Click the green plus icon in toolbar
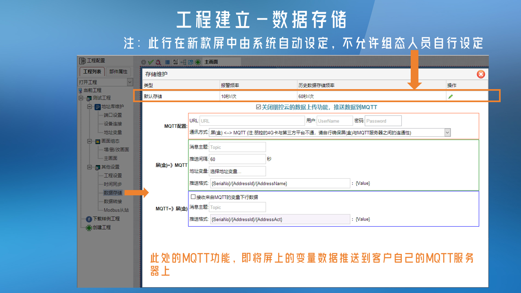Viewport: 521px width, 293px height. tap(198, 62)
